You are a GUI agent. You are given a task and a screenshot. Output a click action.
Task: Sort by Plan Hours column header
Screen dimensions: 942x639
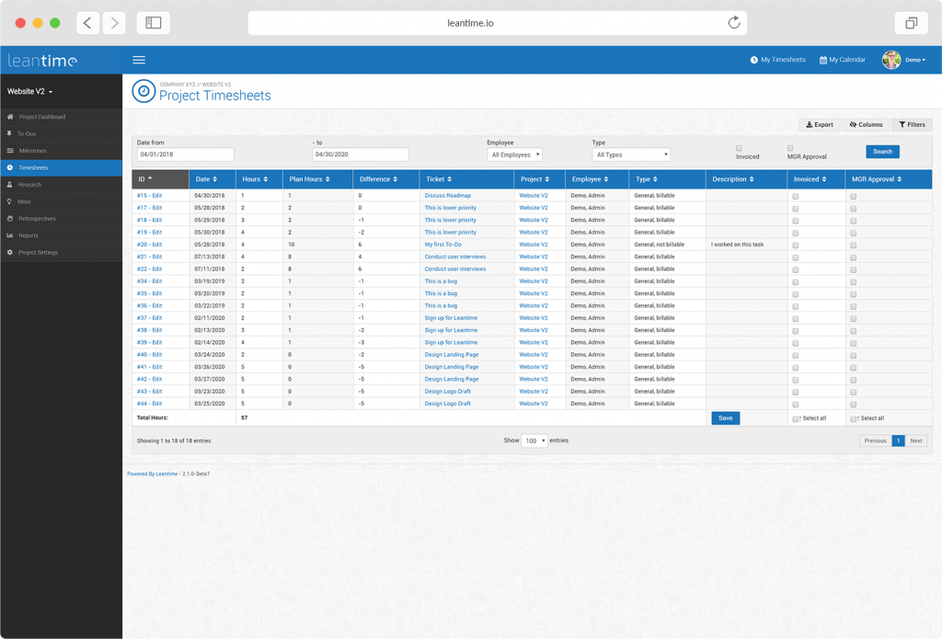coord(317,179)
